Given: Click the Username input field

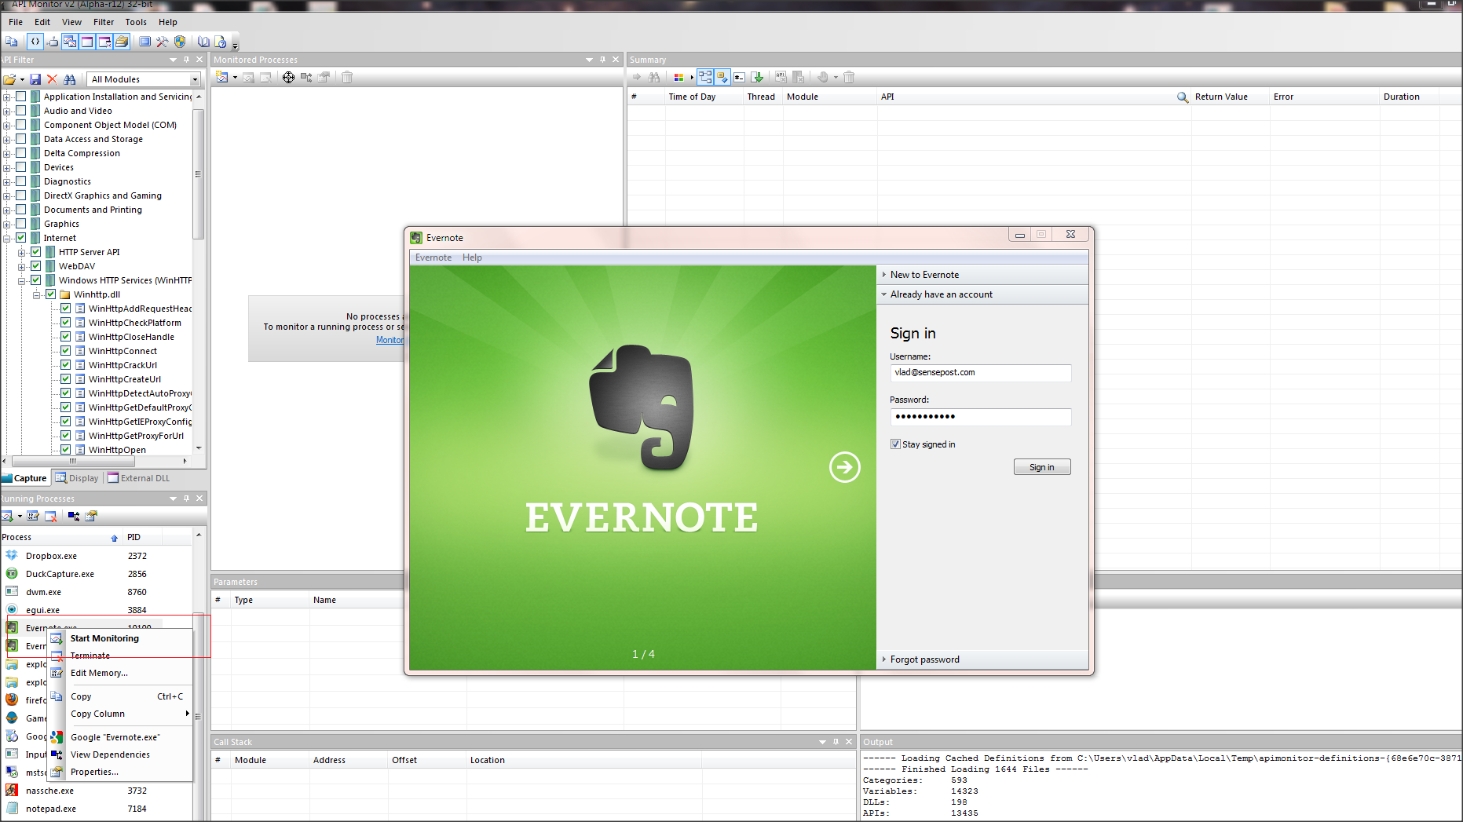Looking at the screenshot, I should (x=980, y=373).
